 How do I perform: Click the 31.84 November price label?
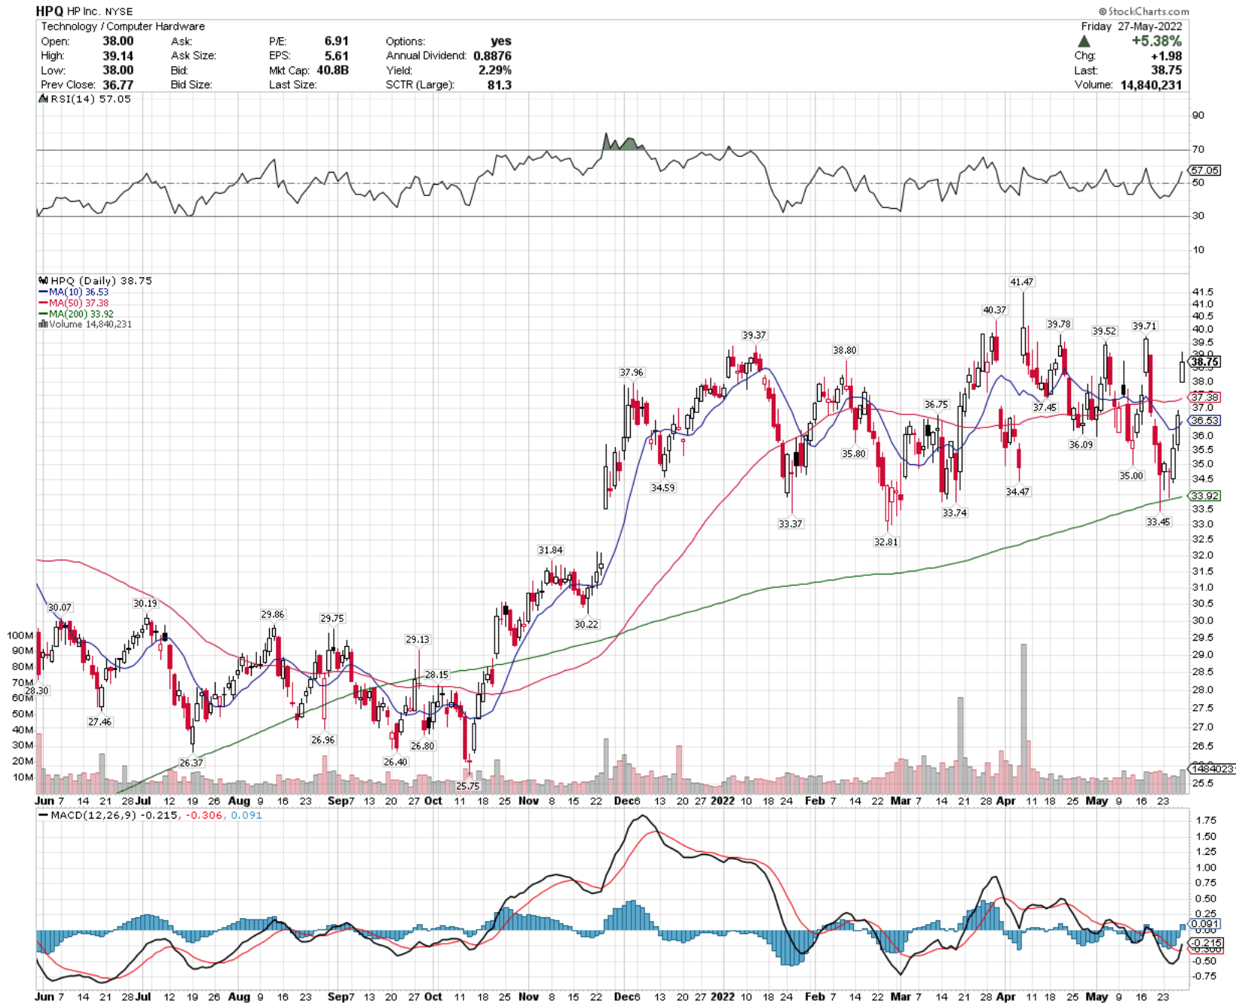click(x=550, y=550)
